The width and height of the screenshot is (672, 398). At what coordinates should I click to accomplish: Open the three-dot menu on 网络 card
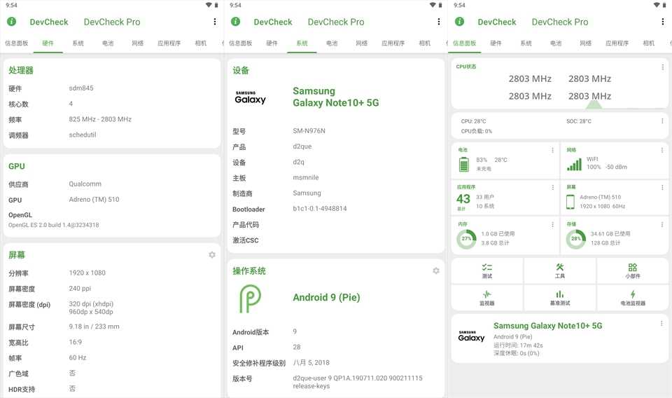coord(662,150)
